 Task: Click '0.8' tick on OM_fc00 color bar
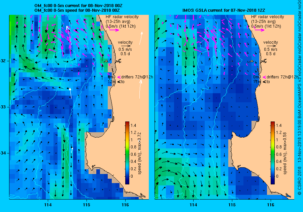click(x=133, y=147)
